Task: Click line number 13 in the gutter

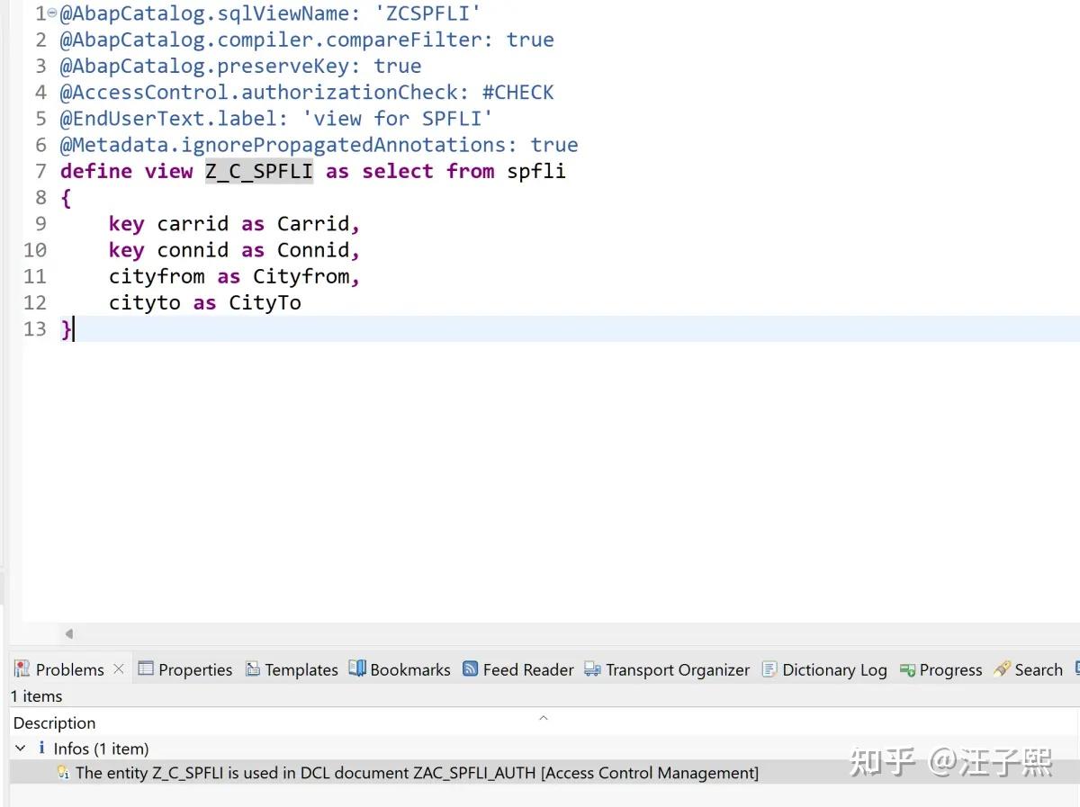Action: tap(34, 328)
